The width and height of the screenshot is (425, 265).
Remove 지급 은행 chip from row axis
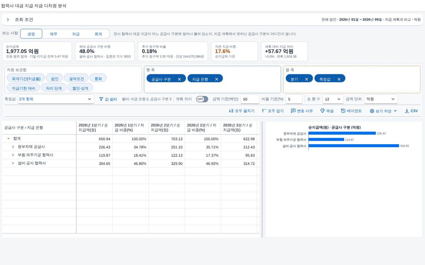(x=216, y=79)
